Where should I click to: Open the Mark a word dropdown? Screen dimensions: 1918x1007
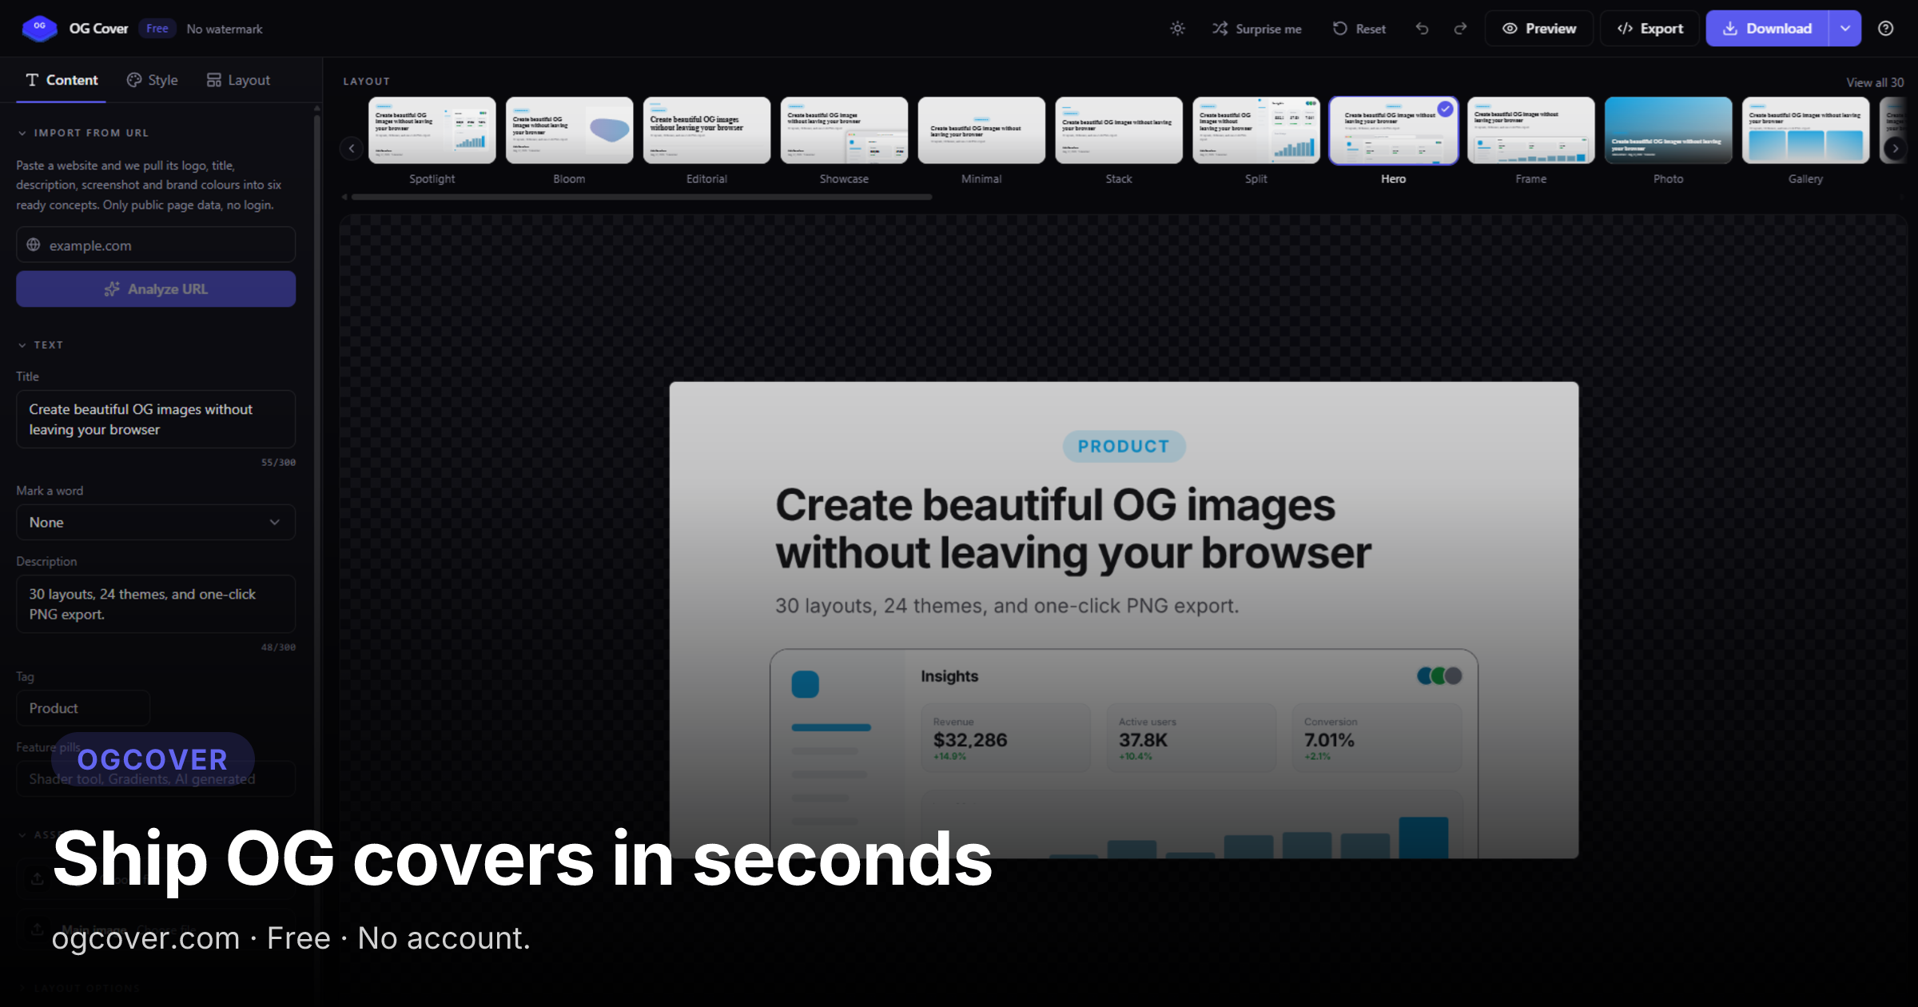[156, 523]
